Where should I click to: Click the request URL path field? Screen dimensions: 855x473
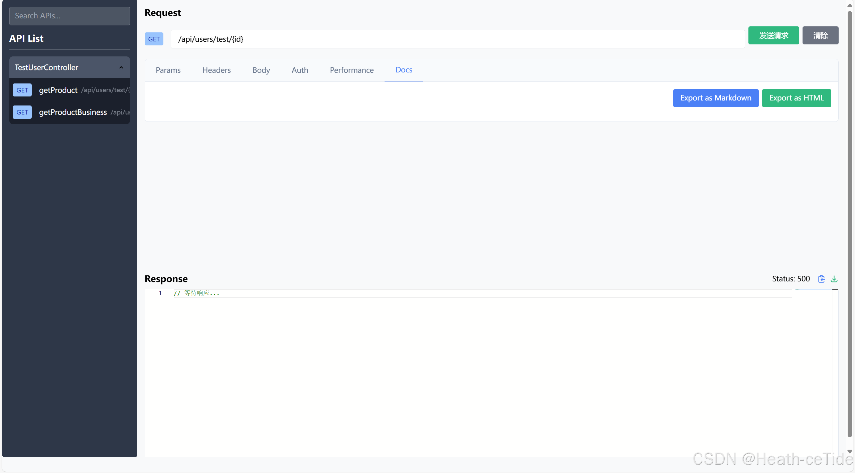pos(457,39)
